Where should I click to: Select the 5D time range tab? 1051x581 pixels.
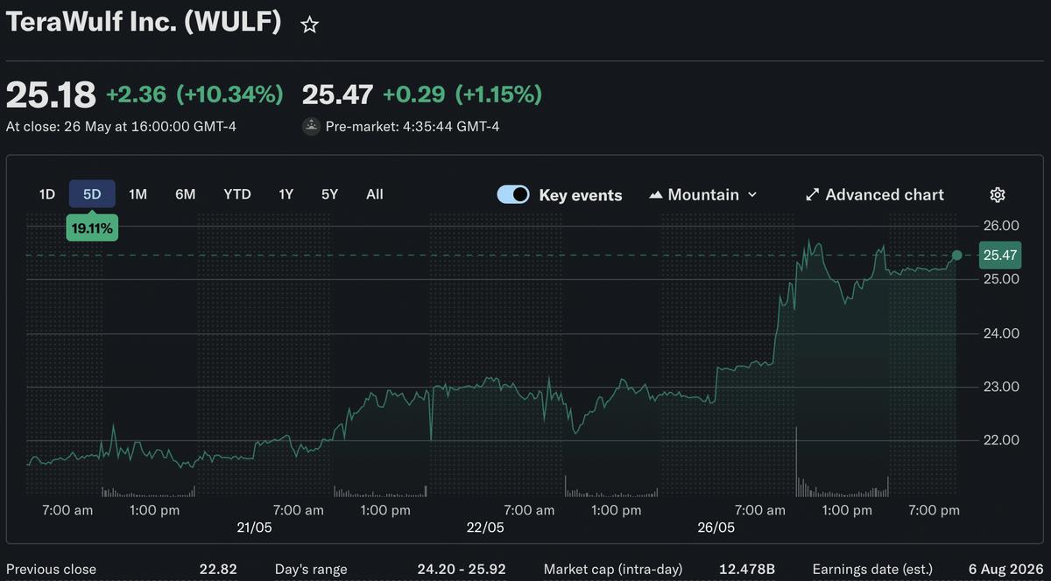pos(92,194)
